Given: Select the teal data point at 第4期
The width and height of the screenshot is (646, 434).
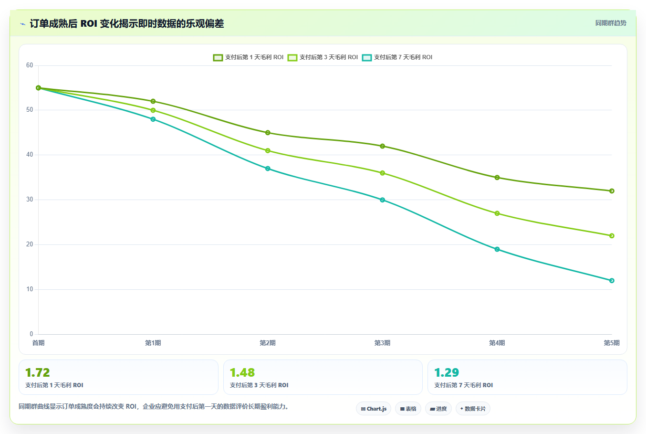Looking at the screenshot, I should (x=497, y=249).
